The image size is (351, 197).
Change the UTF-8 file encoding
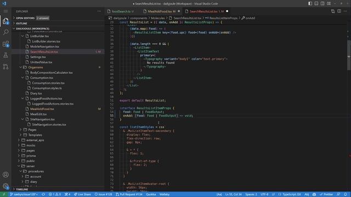[x=264, y=194]
